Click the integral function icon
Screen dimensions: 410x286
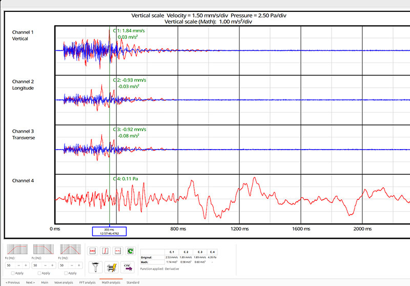pos(105,251)
